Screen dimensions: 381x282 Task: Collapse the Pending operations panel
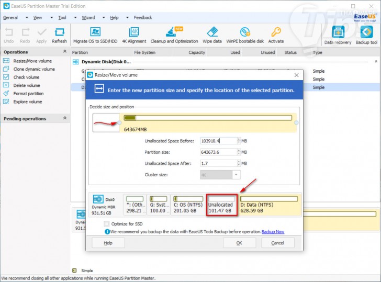65,118
